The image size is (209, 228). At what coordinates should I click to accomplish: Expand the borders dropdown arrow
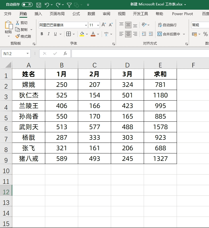(74, 34)
